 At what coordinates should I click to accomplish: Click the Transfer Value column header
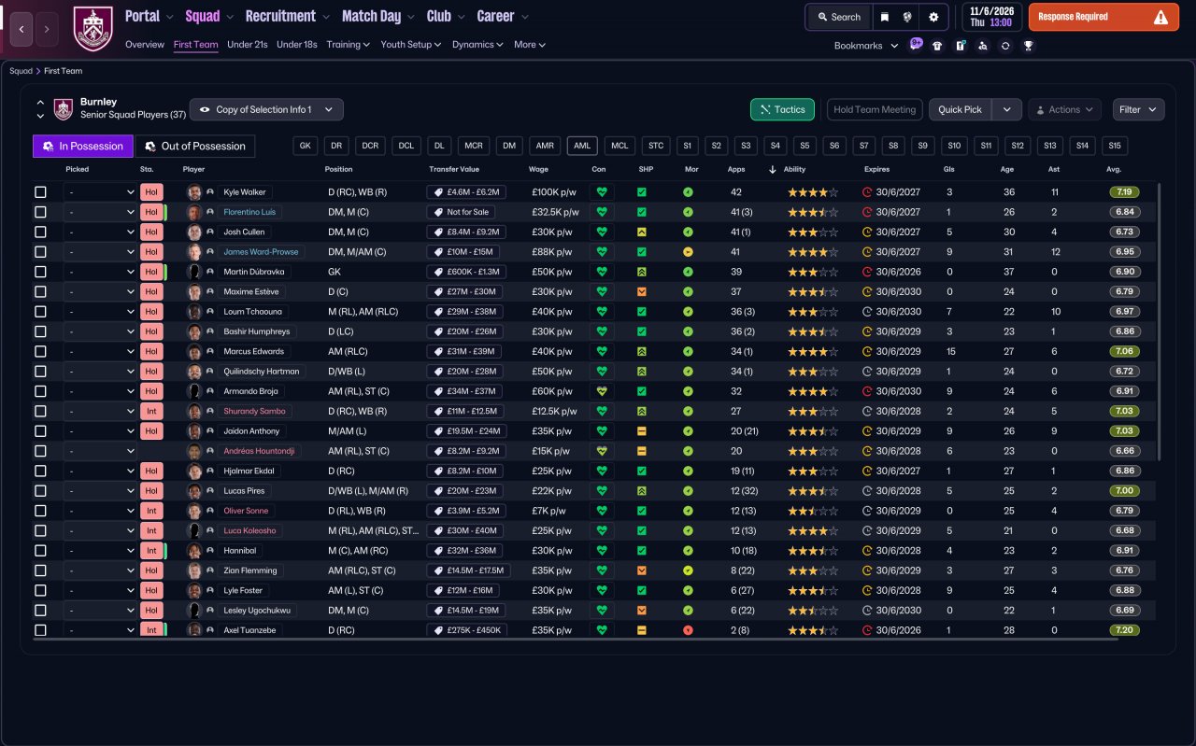454,170
